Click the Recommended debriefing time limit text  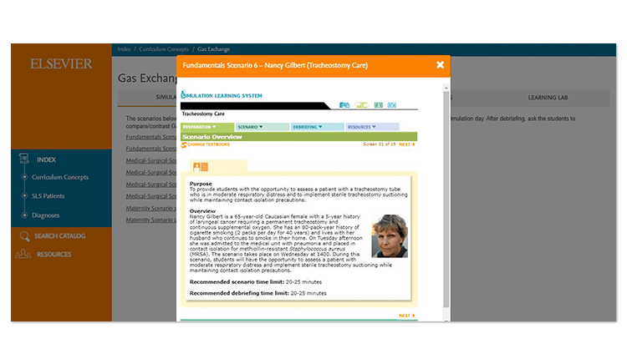pyautogui.click(x=258, y=293)
